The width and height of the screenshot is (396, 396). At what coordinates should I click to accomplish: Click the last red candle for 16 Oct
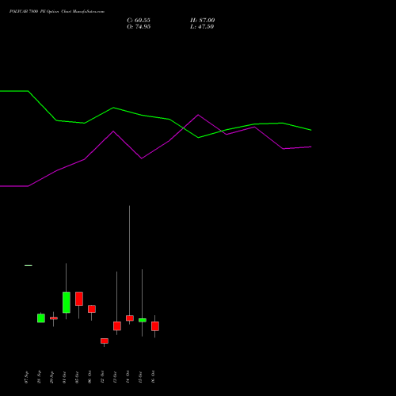(155, 326)
